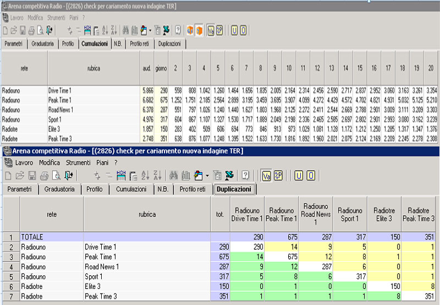Image resolution: width=440 pixels, height=305 pixels.
Task: Open the Lavoro menu in lower window
Action: (23, 163)
